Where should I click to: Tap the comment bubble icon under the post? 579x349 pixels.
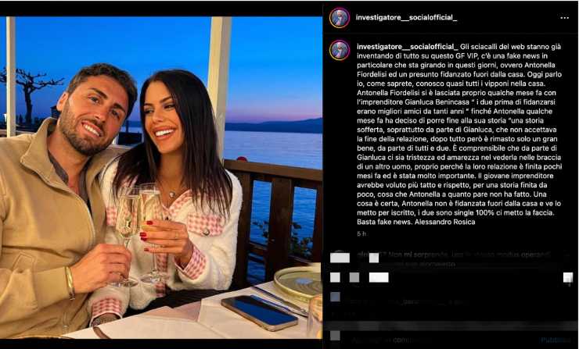tap(354, 277)
